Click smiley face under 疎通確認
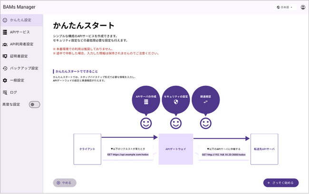 point(205,123)
